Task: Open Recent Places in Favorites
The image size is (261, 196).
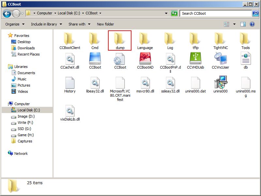Action: pyautogui.click(x=25, y=54)
